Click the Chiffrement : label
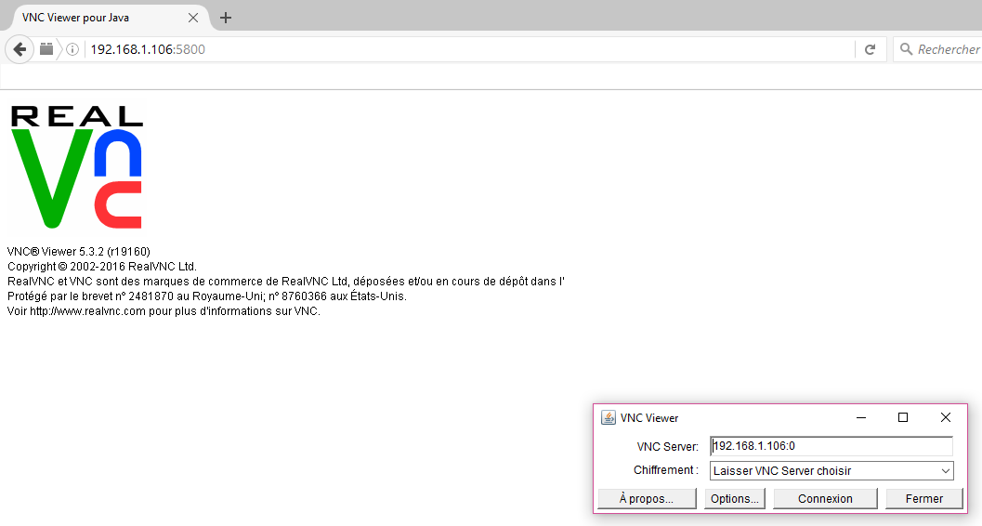Image resolution: width=982 pixels, height=526 pixels. 666,470
